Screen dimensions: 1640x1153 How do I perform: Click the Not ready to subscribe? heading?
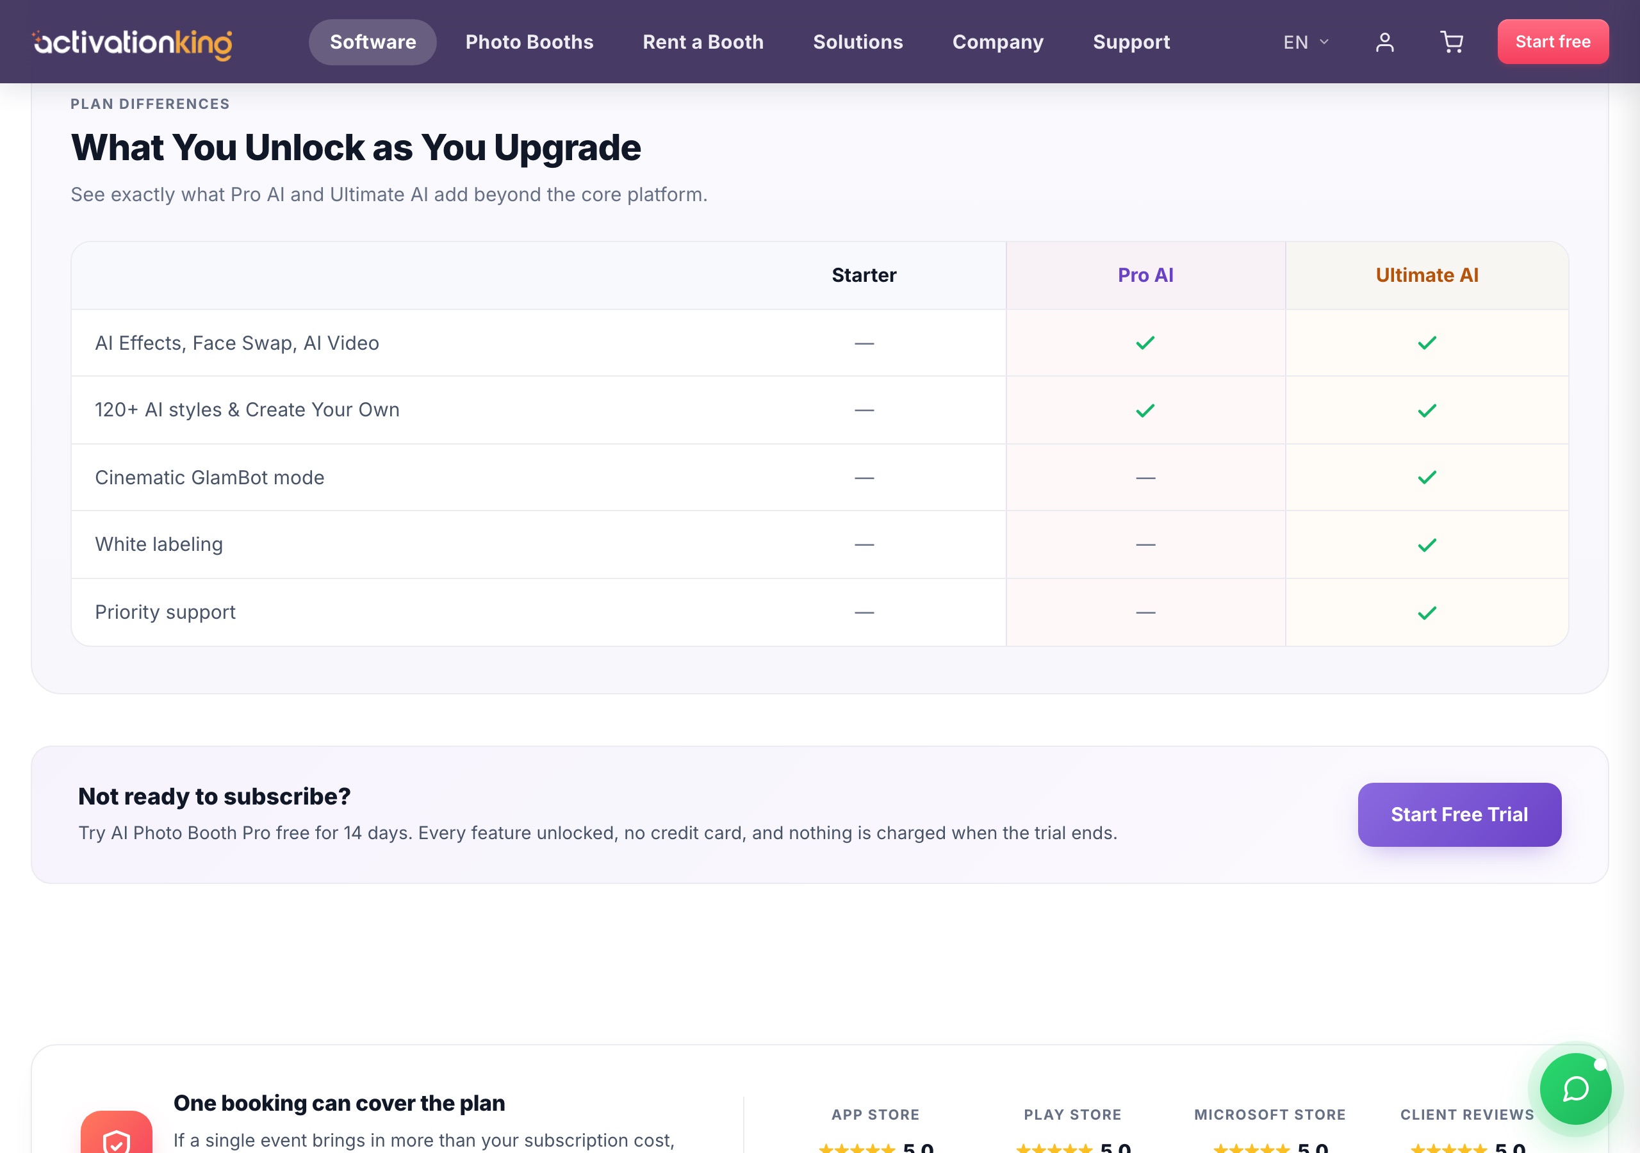[x=214, y=796]
